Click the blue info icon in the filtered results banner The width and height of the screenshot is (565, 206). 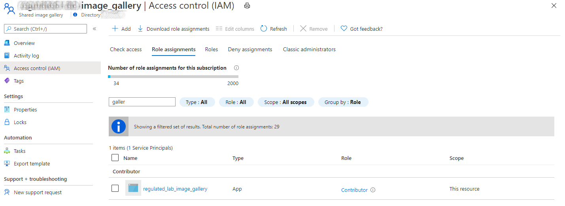tap(119, 126)
